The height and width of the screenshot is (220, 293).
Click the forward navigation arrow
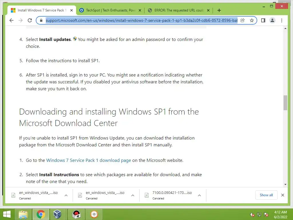tap(21, 20)
